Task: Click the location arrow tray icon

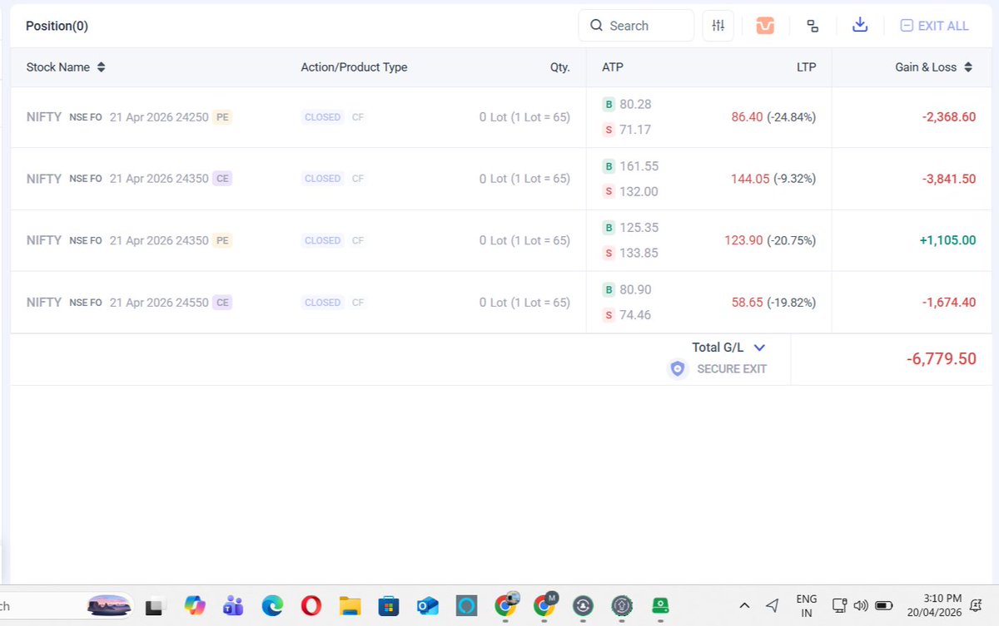Action: click(x=772, y=605)
